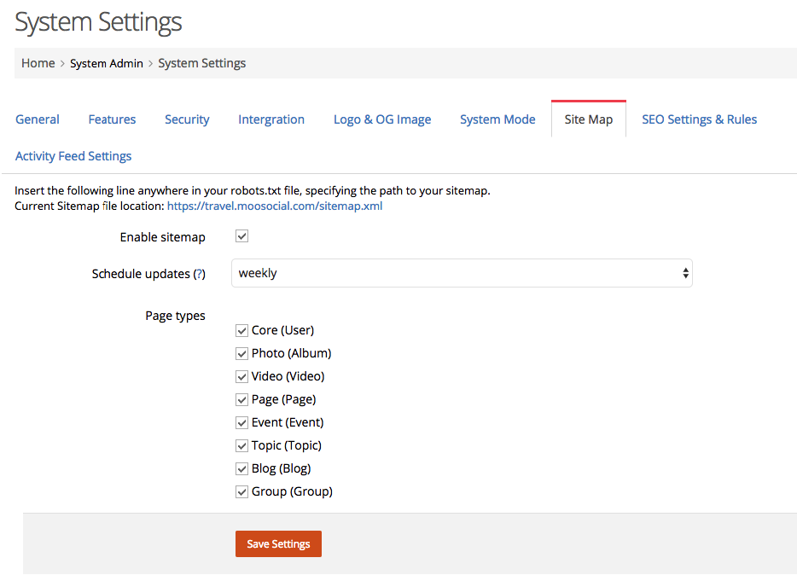This screenshot has width=797, height=581.
Task: Uncheck the Core (User) page type
Action: (x=242, y=331)
